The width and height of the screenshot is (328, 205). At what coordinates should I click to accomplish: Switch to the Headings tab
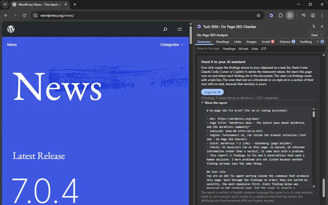pos(222,42)
